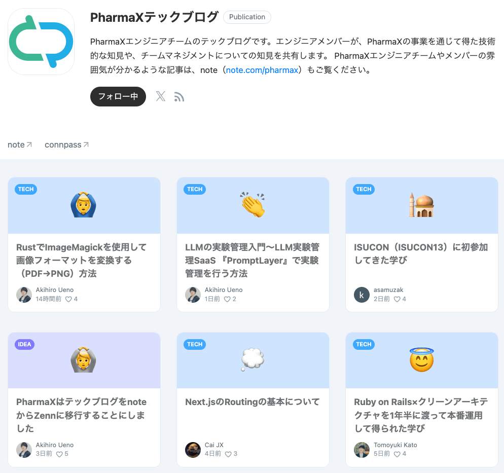Click Tomoyuki Kato author name

(x=395, y=445)
